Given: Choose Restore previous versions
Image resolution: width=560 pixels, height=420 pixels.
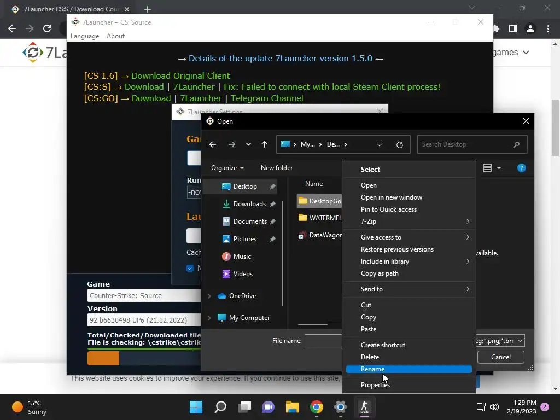Looking at the screenshot, I should (409, 249).
